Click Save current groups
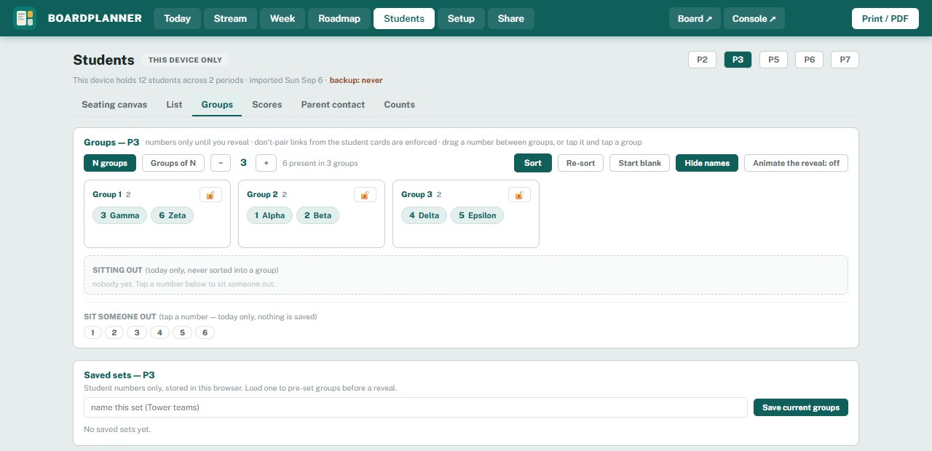Image resolution: width=932 pixels, height=451 pixels. [801, 407]
